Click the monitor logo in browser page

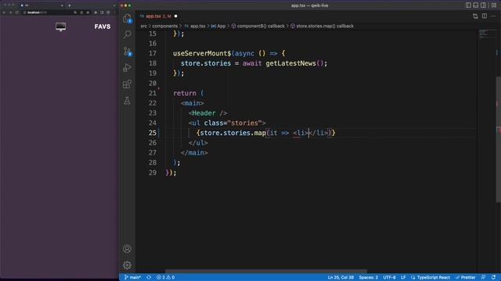(x=61, y=27)
